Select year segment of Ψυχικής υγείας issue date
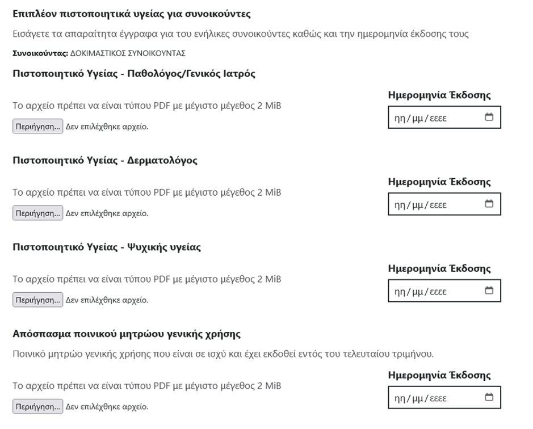The image size is (533, 429). coord(438,292)
